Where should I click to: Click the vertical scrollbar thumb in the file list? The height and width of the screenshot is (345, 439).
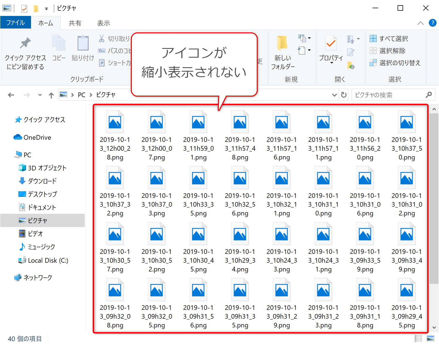[434, 198]
